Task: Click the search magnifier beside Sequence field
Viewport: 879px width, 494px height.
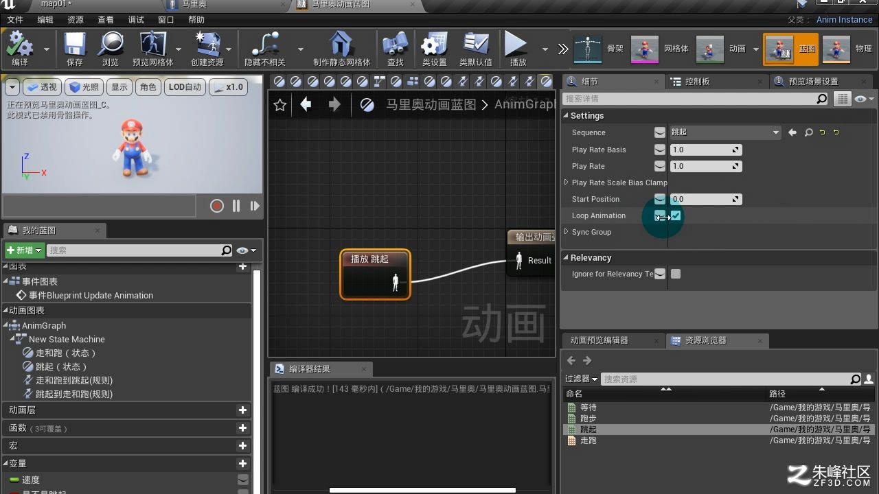Action: click(808, 132)
